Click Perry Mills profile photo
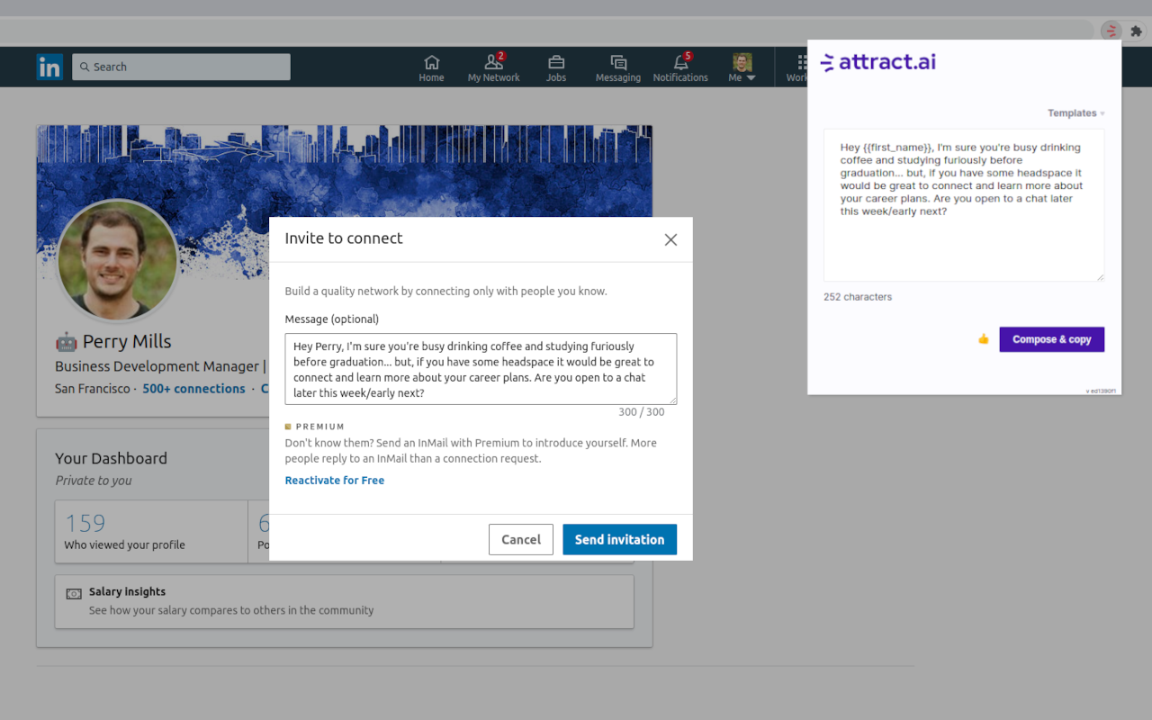Screen dimensions: 1152x720 [117, 260]
